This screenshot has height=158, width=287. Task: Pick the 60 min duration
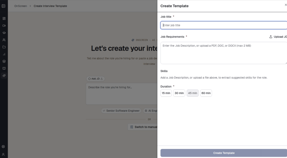point(206,93)
